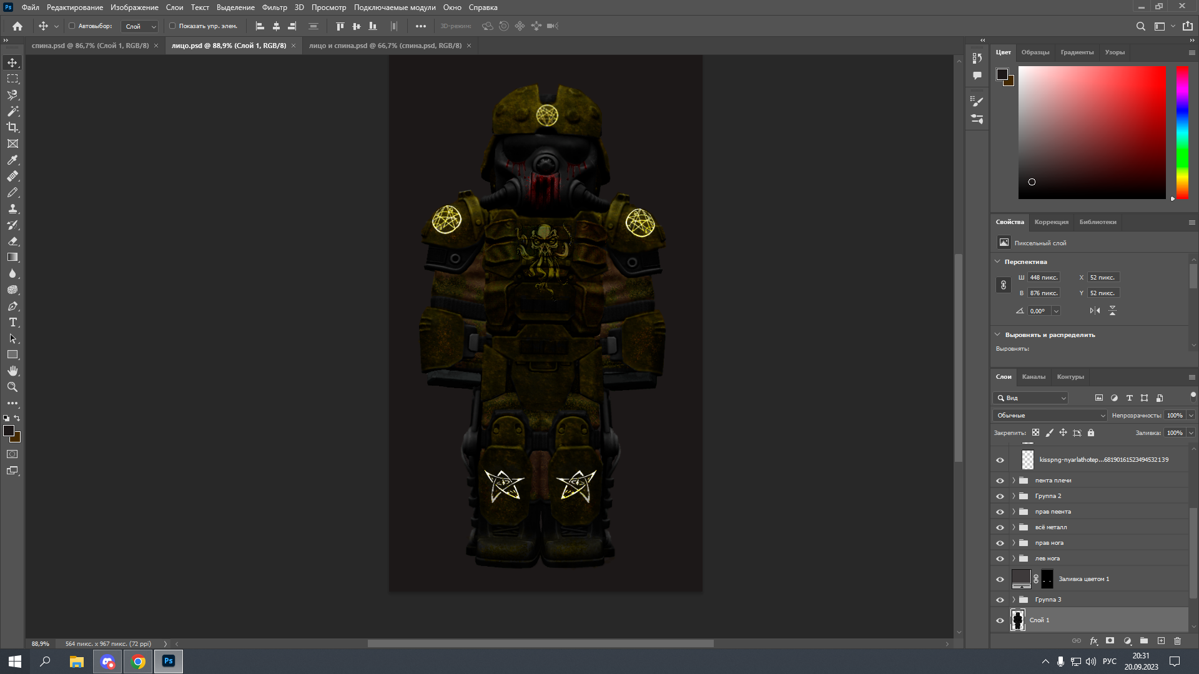Open the blend mode Обычные dropdown
1199x674 pixels.
pyautogui.click(x=1050, y=416)
